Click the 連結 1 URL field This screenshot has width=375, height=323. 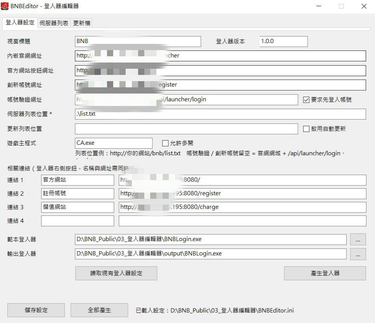point(242,180)
